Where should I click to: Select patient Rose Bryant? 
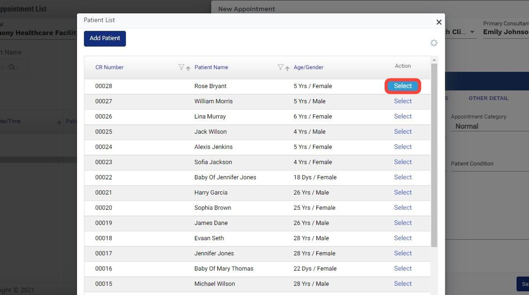(402, 86)
